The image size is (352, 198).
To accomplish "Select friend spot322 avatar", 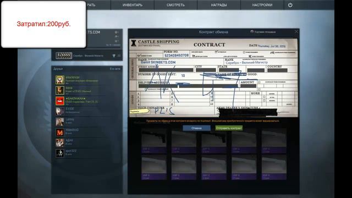I will 60,153.
